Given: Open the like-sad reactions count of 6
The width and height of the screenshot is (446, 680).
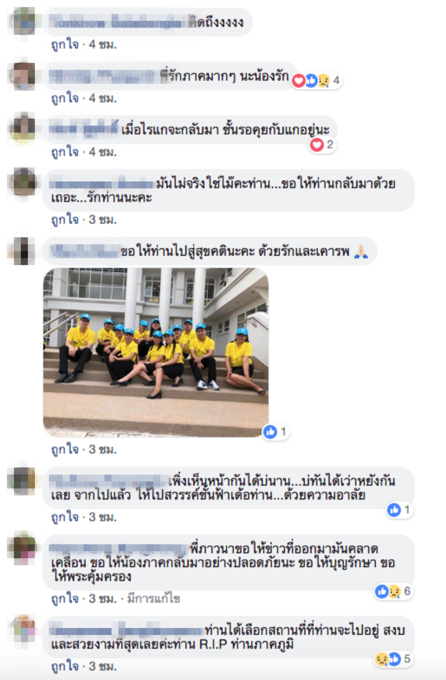Looking at the screenshot, I should [x=393, y=591].
